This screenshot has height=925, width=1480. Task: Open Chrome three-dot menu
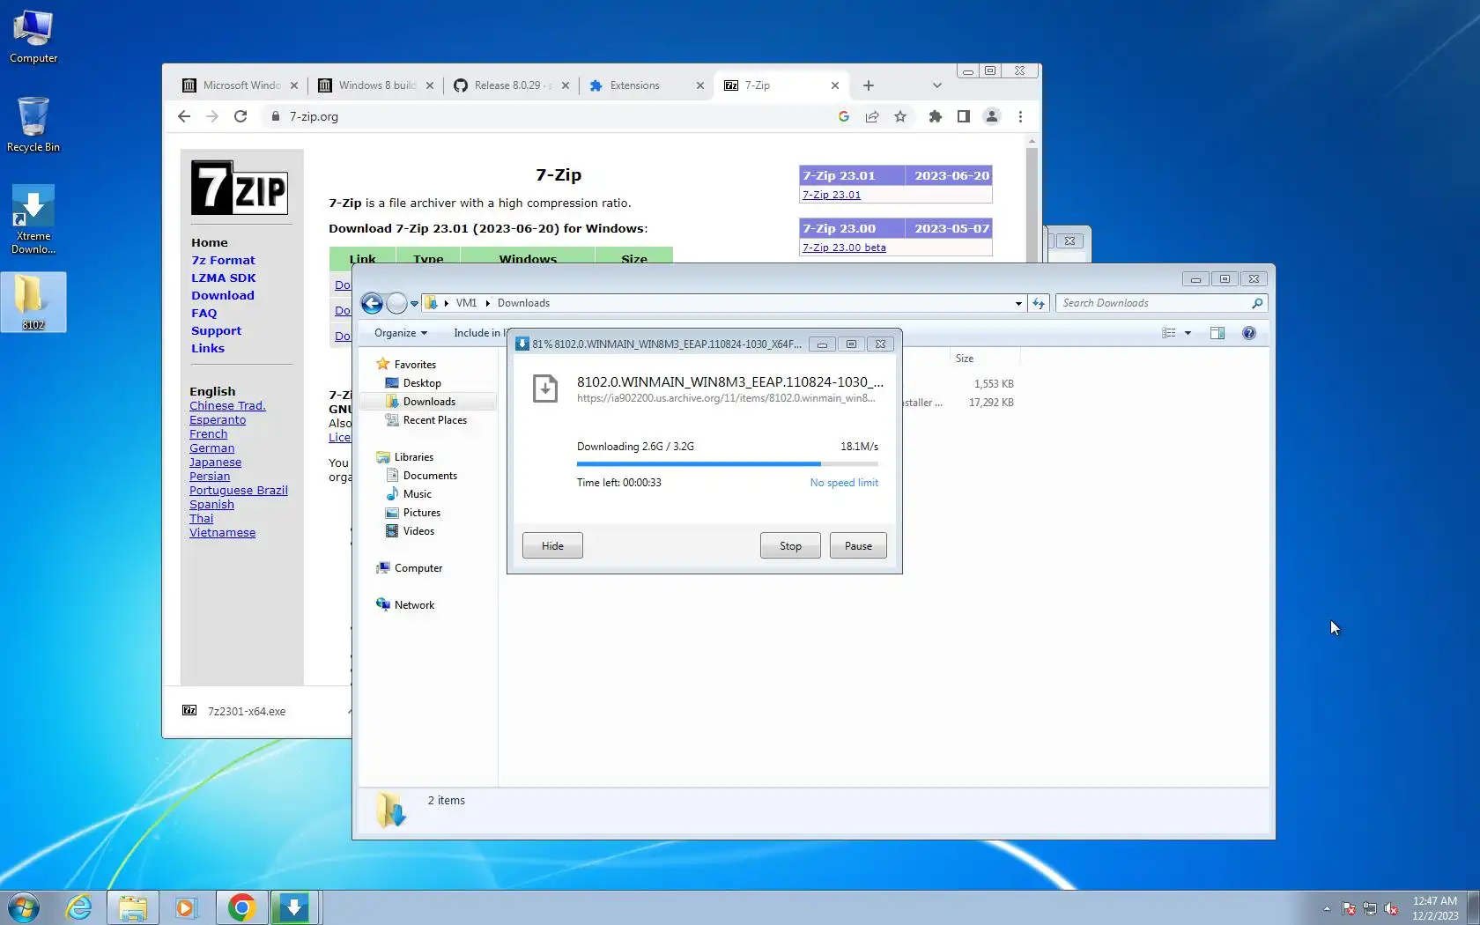1020,116
